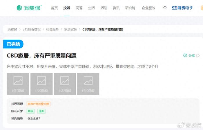The image size is (203, 130).
Task: Click the current breadcrumb CBD家居，床有严重质量问题
Action: tap(103, 29)
